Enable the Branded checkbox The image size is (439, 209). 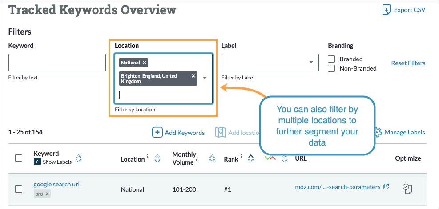(331, 59)
